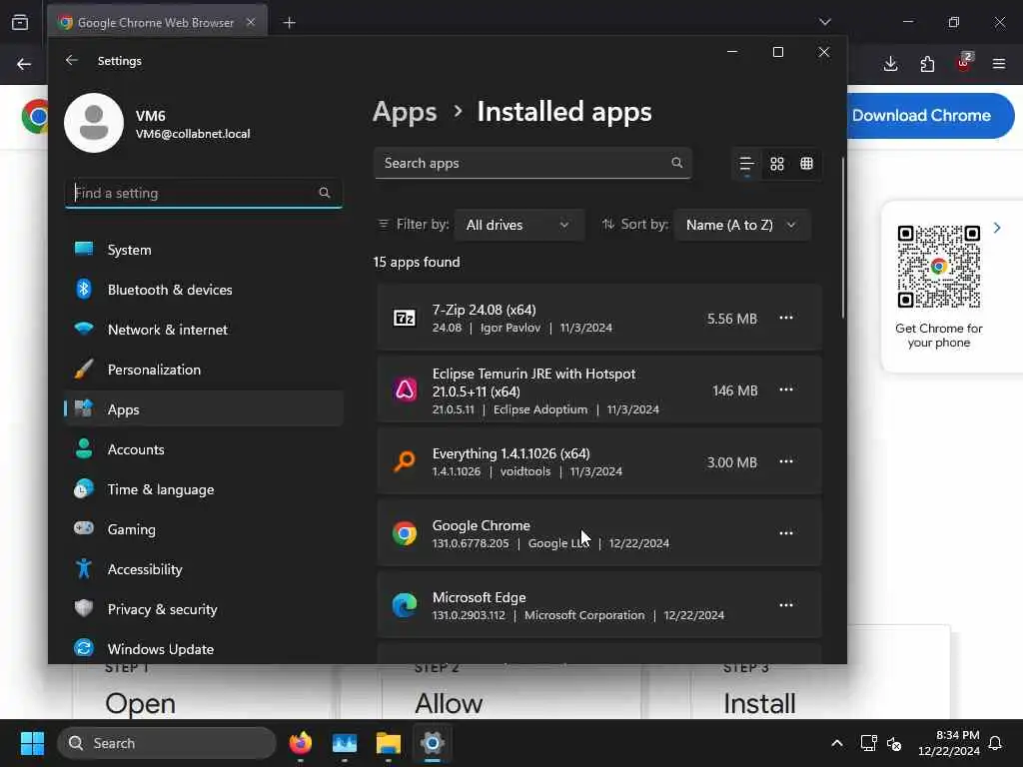Open more options for Google Chrome
The height and width of the screenshot is (767, 1023).
click(x=786, y=533)
